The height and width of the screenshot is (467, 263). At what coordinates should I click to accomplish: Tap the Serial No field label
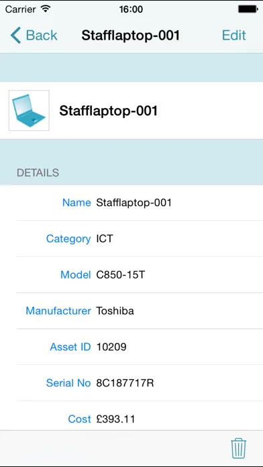[x=68, y=383]
